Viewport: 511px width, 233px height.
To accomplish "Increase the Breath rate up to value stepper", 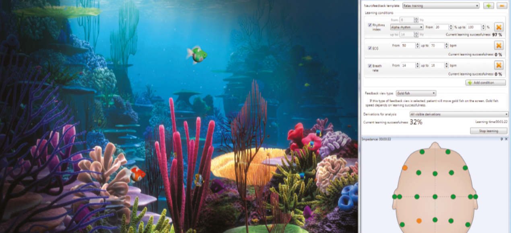I will pyautogui.click(x=447, y=63).
